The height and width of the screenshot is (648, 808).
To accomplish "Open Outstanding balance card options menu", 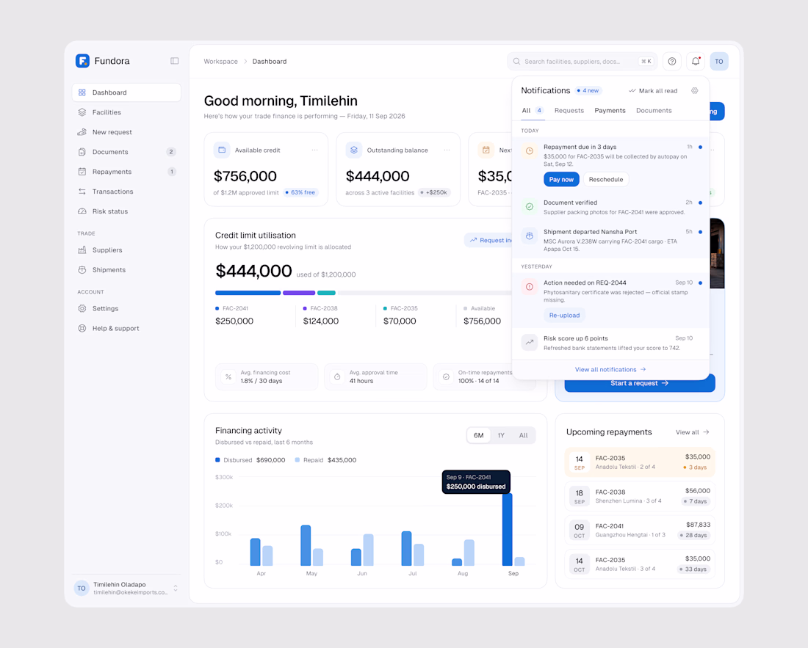I will 447,150.
